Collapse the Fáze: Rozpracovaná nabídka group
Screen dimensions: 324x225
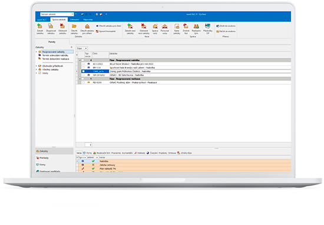pyautogui.click(x=80, y=60)
